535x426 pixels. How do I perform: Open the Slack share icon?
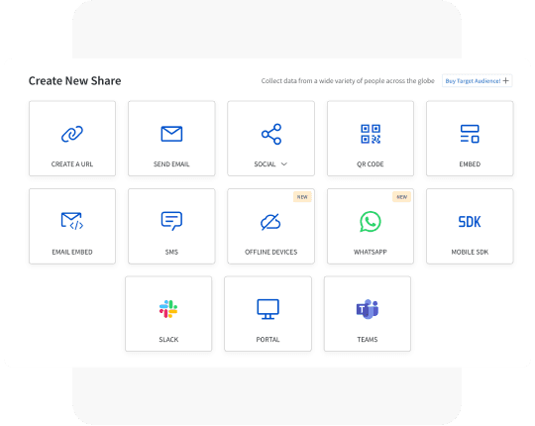[168, 309]
